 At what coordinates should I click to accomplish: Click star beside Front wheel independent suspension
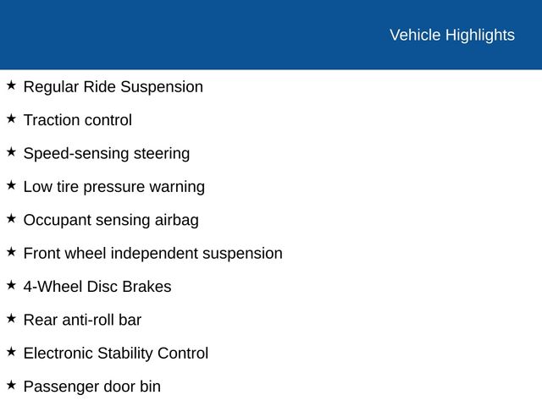[11, 252]
